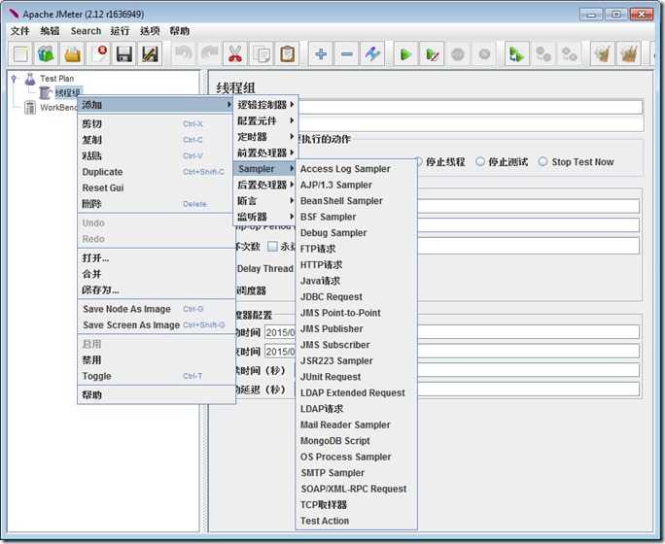Click the Expand all plus icon
The height and width of the screenshot is (544, 665).
pyautogui.click(x=321, y=53)
